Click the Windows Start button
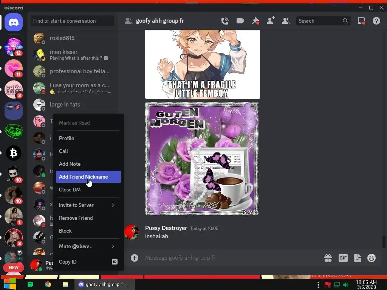This screenshot has width=387, height=290. coord(10,284)
